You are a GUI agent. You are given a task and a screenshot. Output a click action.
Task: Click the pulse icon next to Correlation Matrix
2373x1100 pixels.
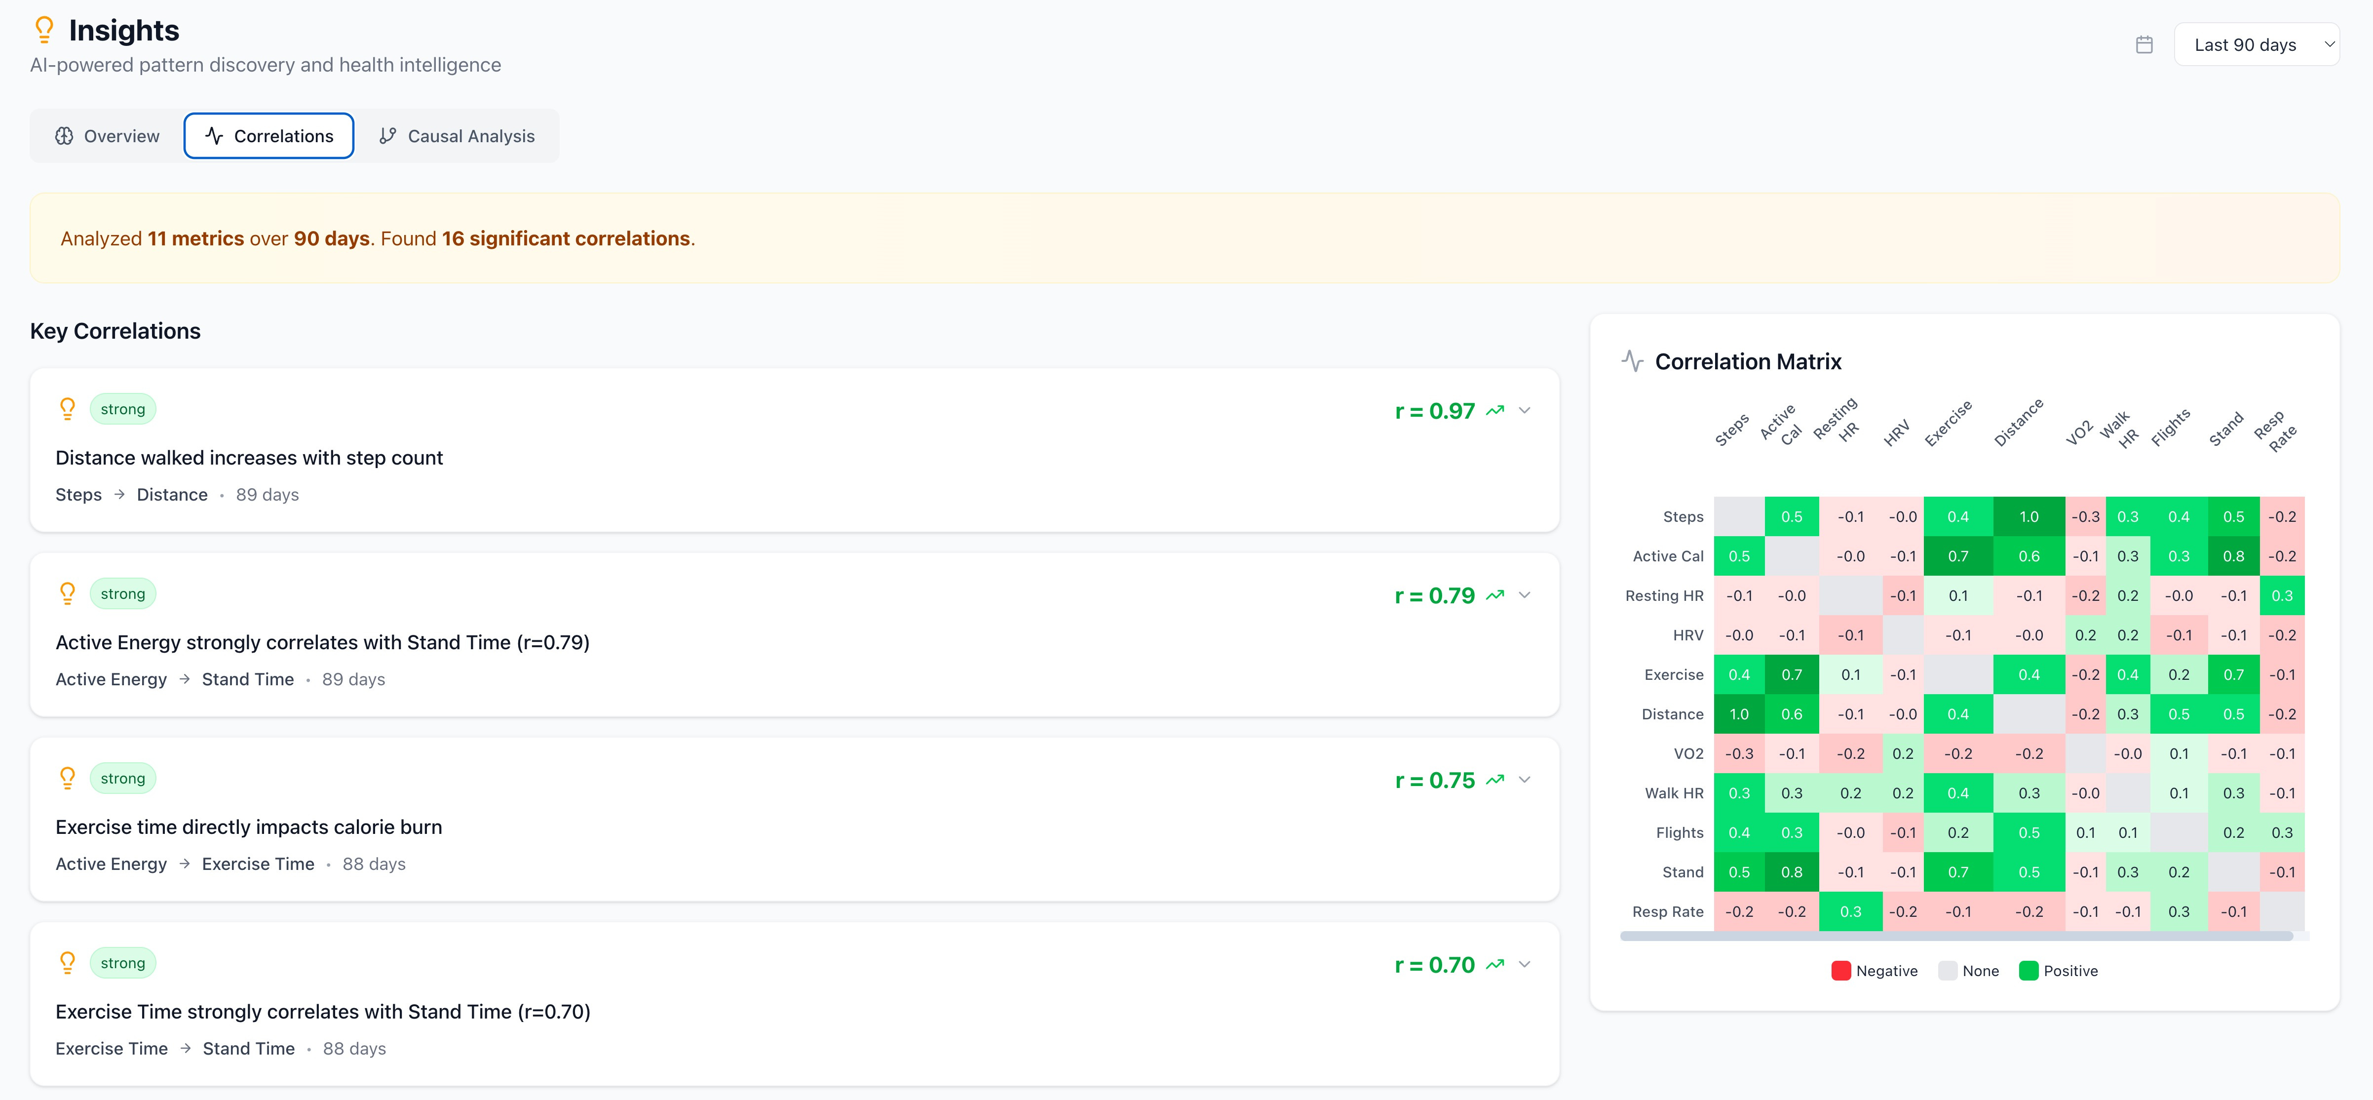click(1632, 361)
